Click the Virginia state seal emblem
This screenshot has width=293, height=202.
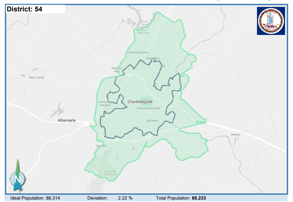pos(271,21)
